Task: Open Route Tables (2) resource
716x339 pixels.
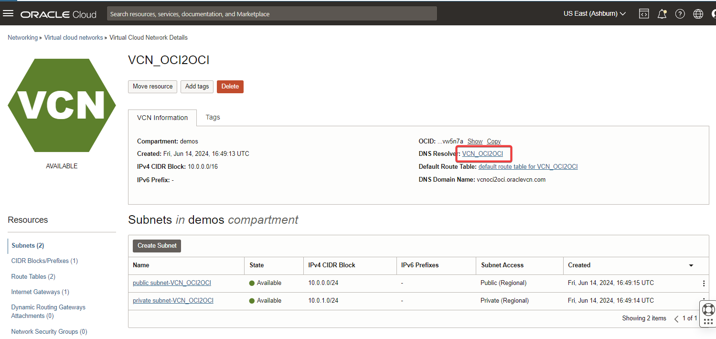Action: coord(33,277)
